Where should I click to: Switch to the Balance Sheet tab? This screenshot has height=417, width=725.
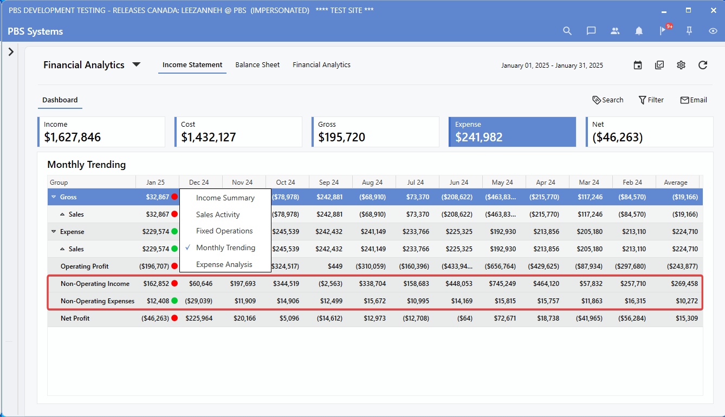pos(257,64)
